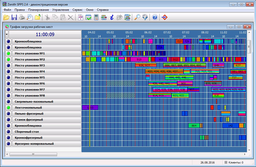Open the Сервис menu
The image size is (256, 167).
click(x=78, y=10)
